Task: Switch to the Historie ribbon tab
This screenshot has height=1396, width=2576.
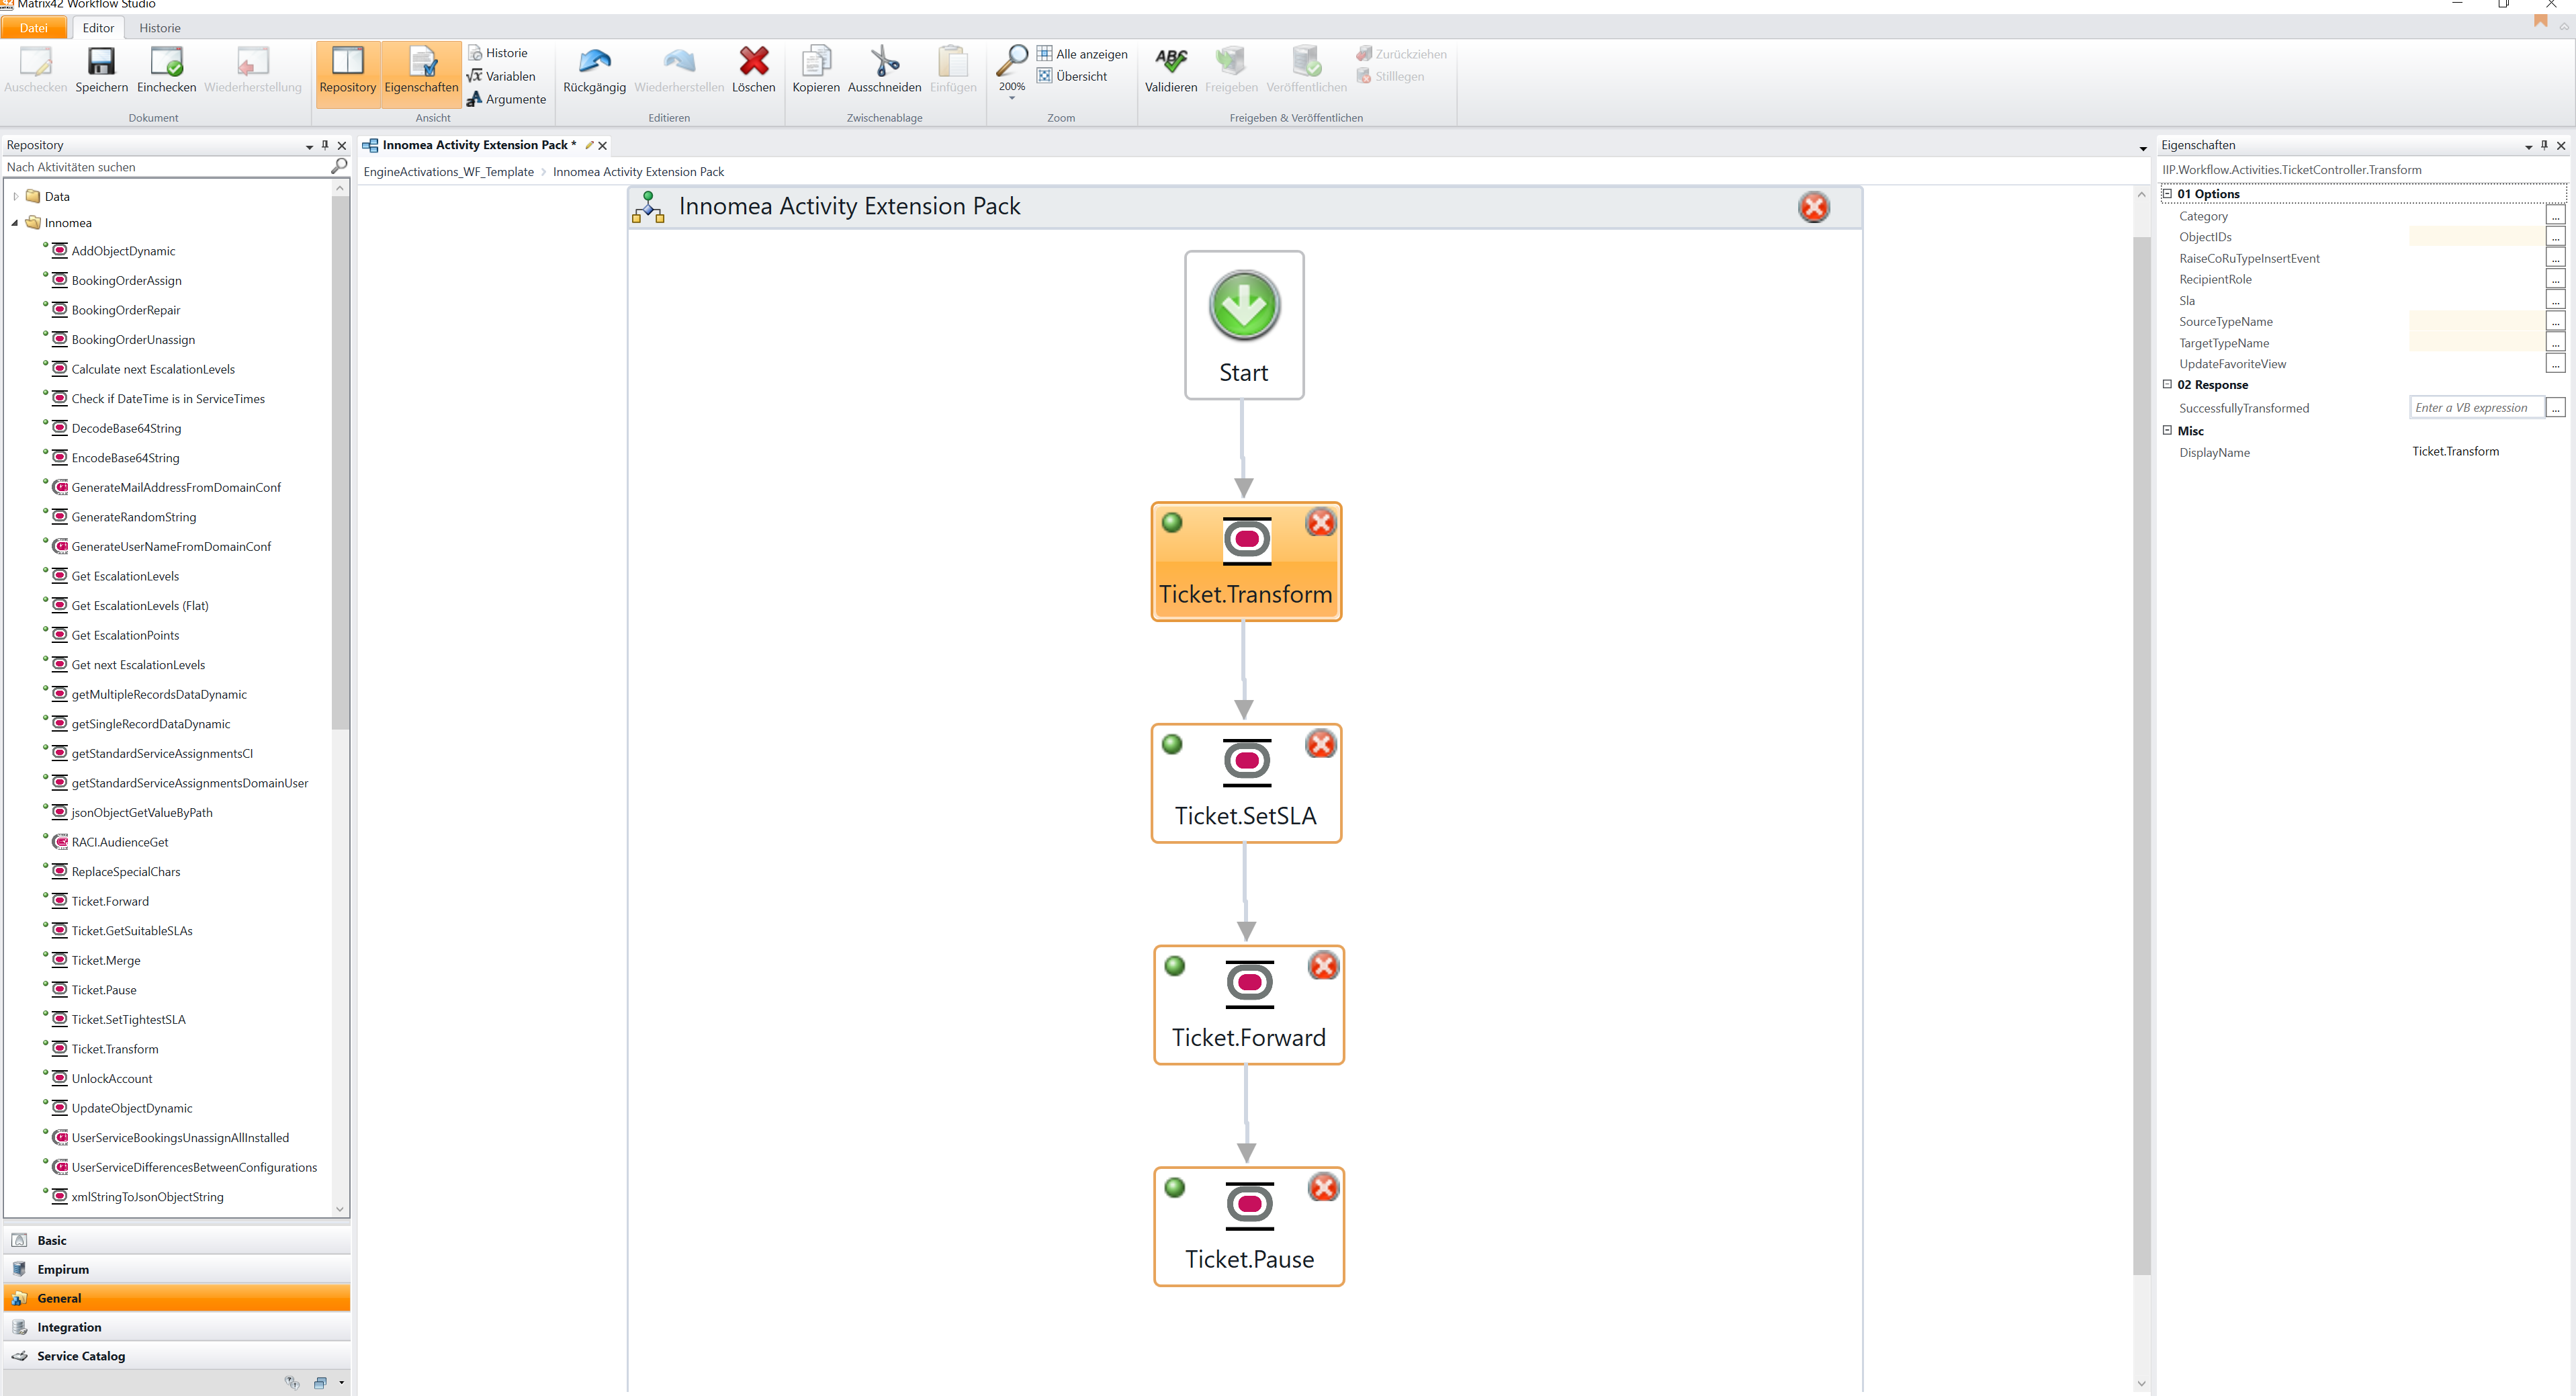Action: 160,28
